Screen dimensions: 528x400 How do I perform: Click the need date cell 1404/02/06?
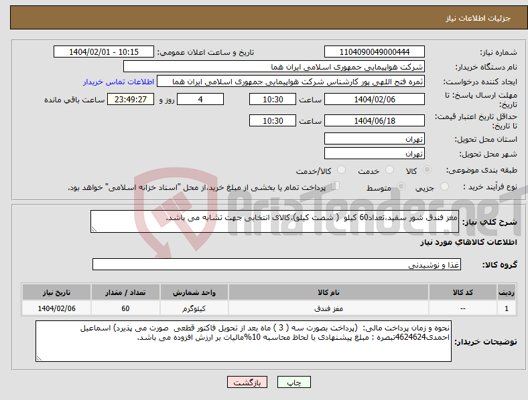click(x=56, y=308)
